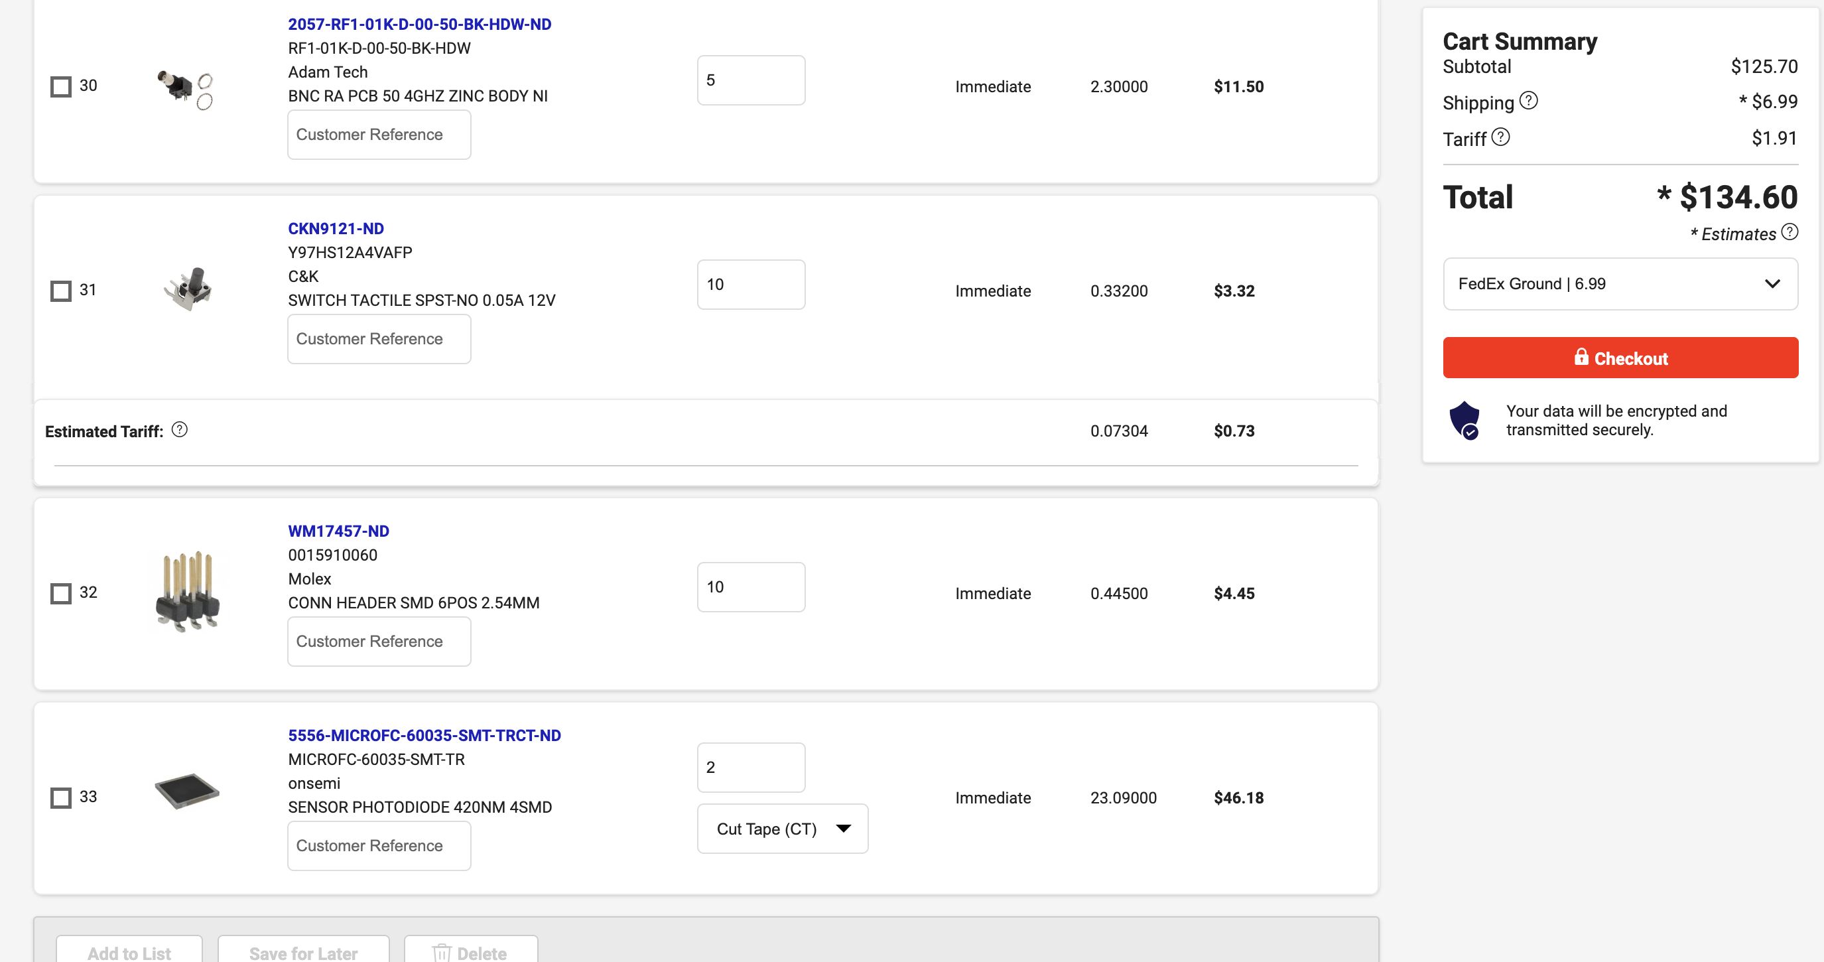Viewport: 1824px width, 962px height.
Task: Click the Estimated Tariff info icon
Action: click(x=180, y=430)
